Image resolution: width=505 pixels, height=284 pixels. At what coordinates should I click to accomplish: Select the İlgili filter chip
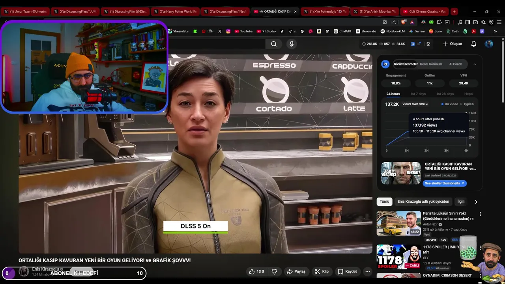coord(461,202)
